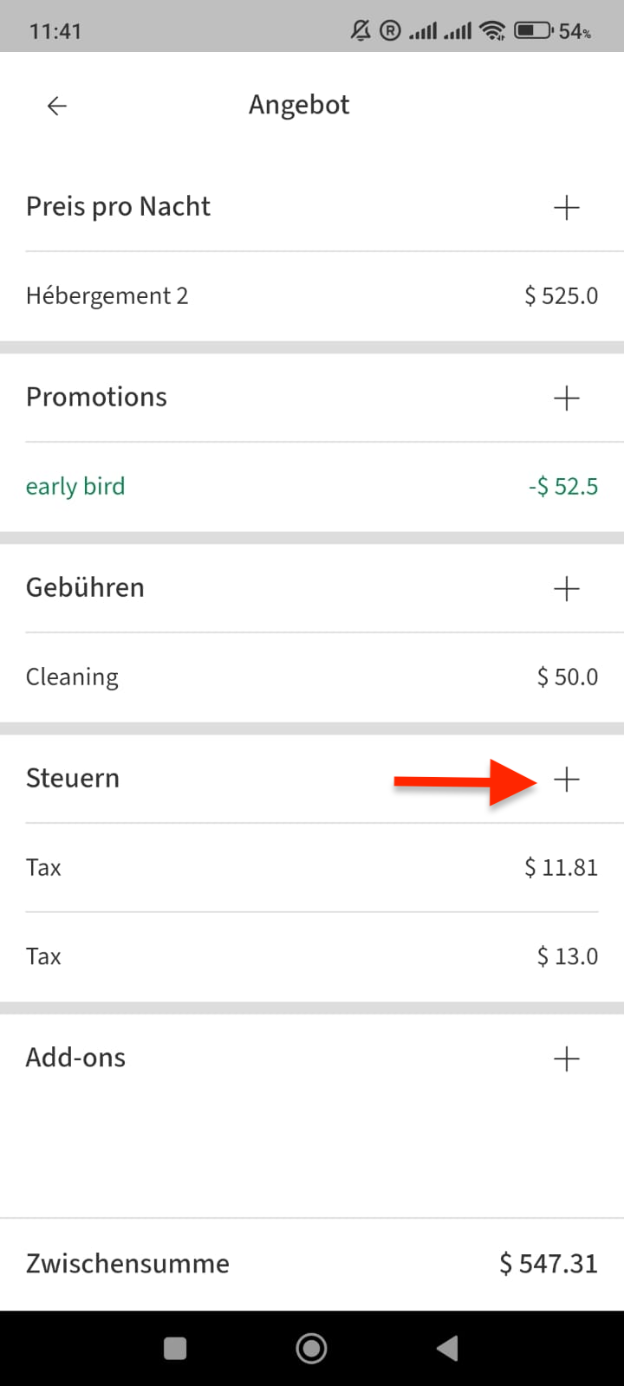This screenshot has height=1386, width=624.
Task: Add a new promotion with plus icon
Action: (x=567, y=398)
